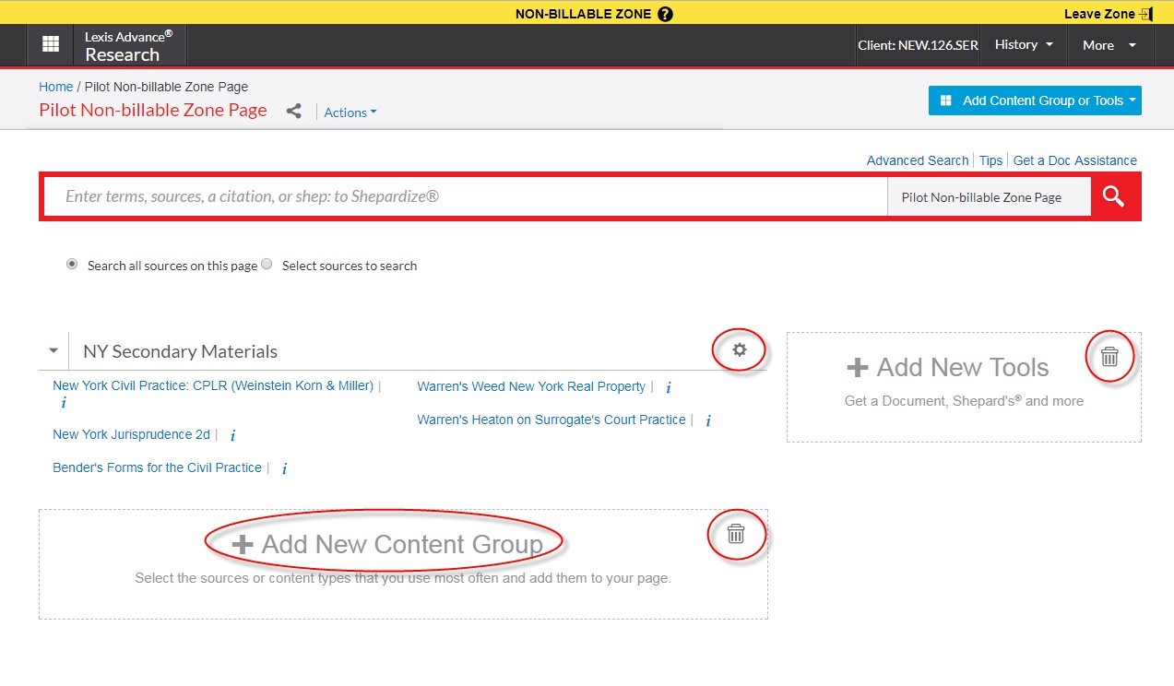The height and width of the screenshot is (686, 1174).
Task: Open New York Civil Practice: CPLR source
Action: tap(213, 386)
